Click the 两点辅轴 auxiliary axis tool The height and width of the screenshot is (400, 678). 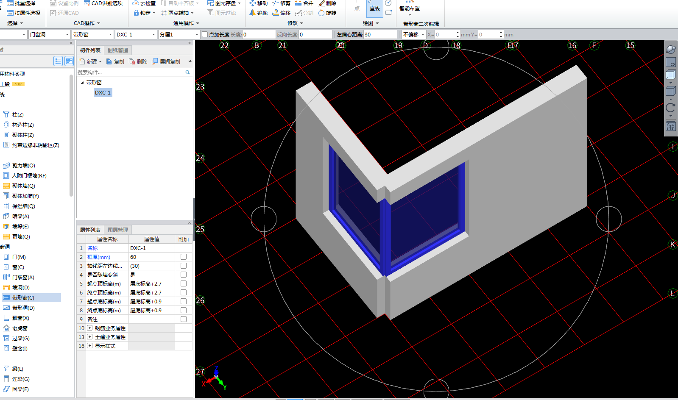point(176,13)
